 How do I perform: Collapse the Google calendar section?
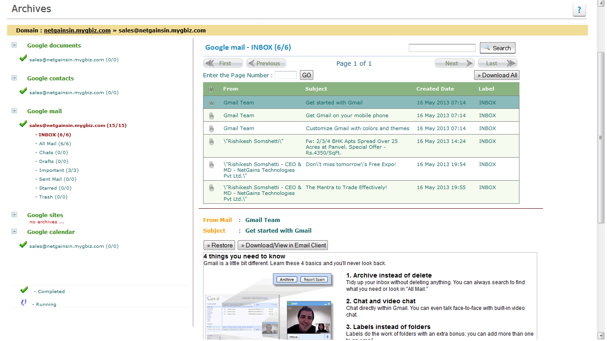(x=14, y=231)
